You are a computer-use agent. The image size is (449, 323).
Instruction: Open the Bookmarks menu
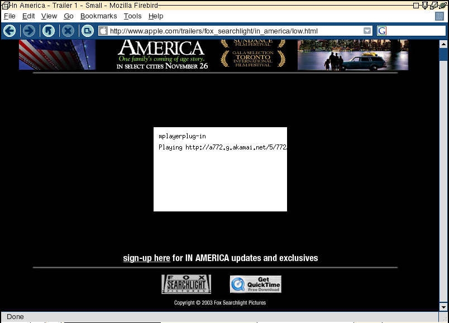pos(98,16)
